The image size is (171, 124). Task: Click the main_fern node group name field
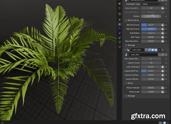pyautogui.click(x=144, y=55)
